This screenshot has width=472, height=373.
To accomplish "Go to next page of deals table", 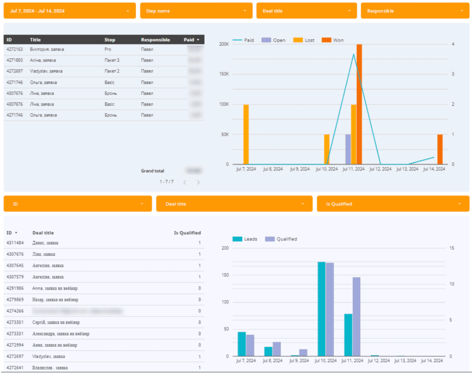I will pos(198,182).
